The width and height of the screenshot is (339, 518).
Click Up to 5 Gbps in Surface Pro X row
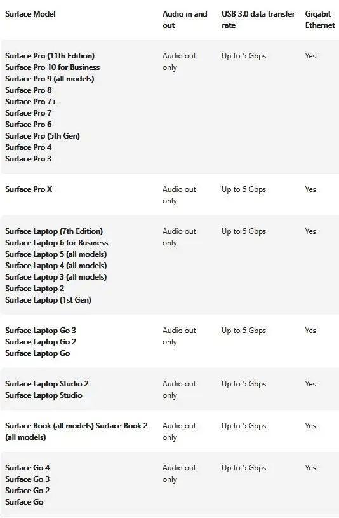click(244, 189)
